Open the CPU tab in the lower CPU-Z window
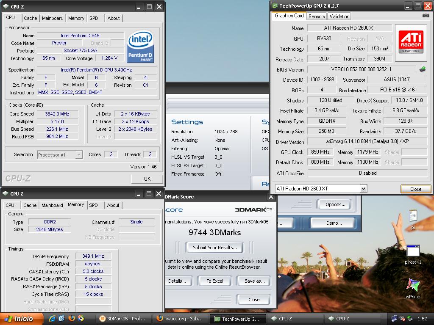 [x=10, y=205]
